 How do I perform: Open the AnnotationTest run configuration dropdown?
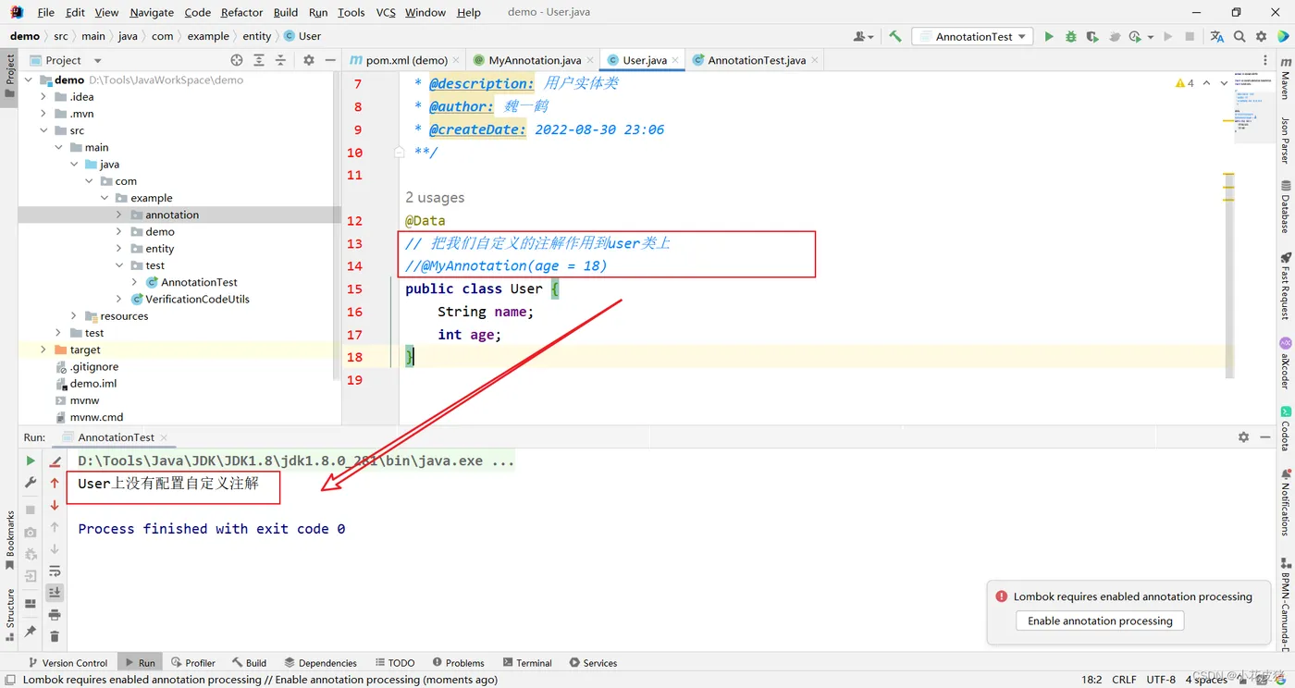tap(972, 36)
